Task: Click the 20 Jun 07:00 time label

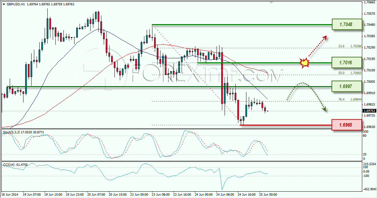Action: 96,194
